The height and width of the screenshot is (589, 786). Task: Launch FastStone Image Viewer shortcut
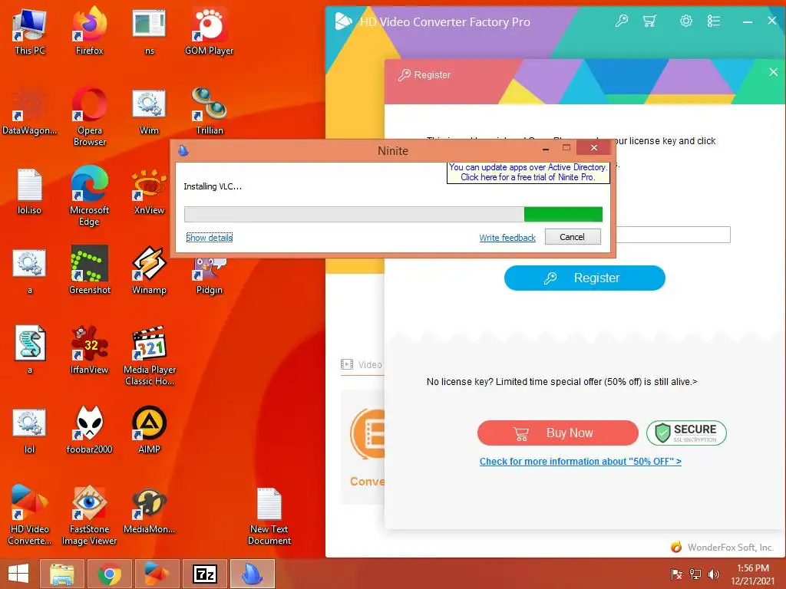pos(89,515)
